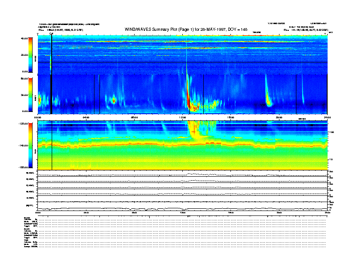Click the bright emission near 06:00 in RAD1
353x273 pixels.
click(114, 100)
